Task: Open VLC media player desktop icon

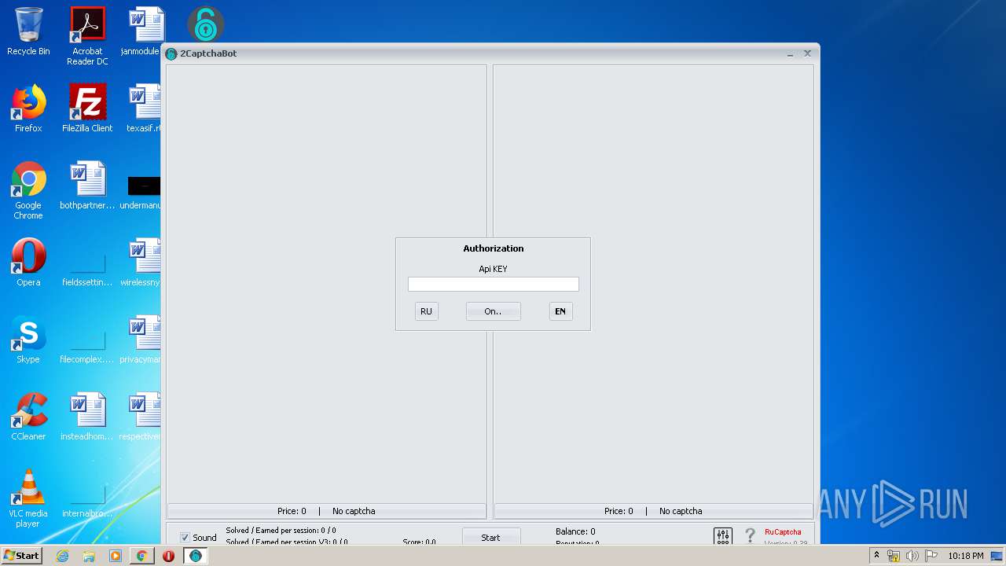Action: 28,498
